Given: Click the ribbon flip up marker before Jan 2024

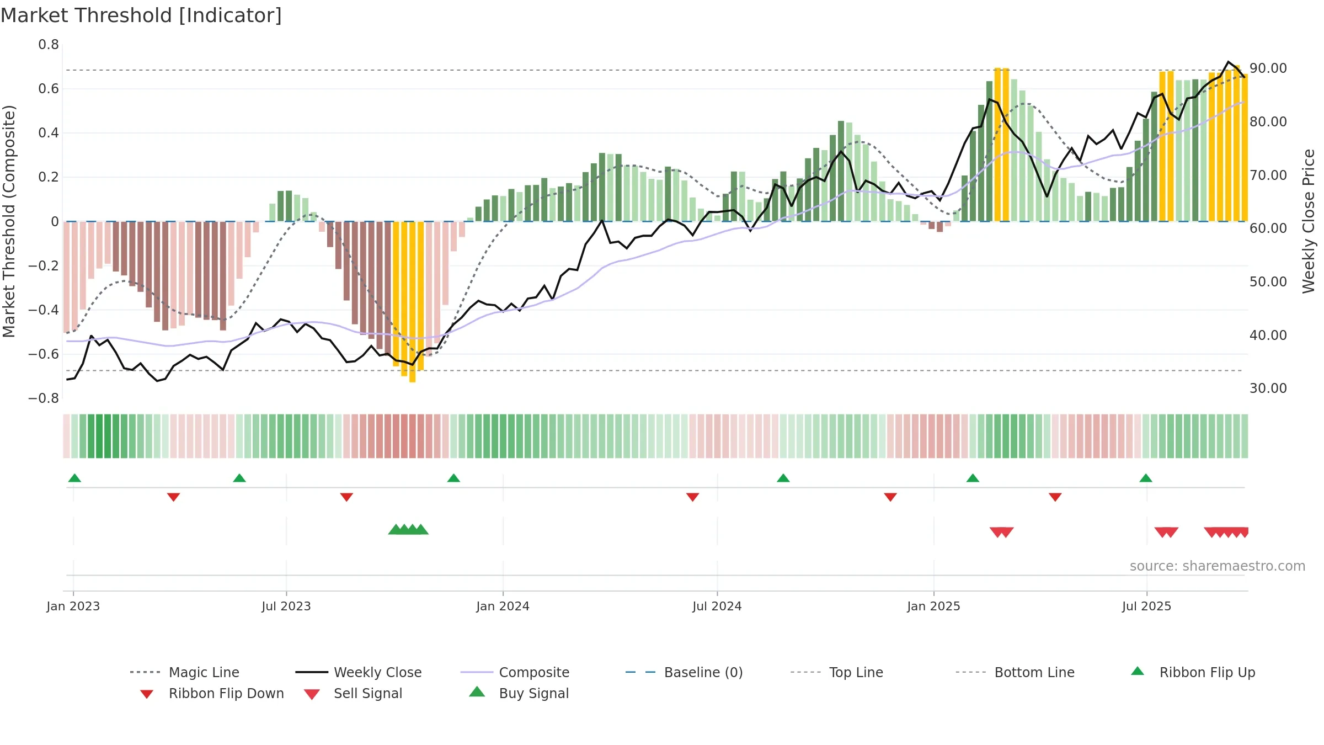Looking at the screenshot, I should click(453, 478).
